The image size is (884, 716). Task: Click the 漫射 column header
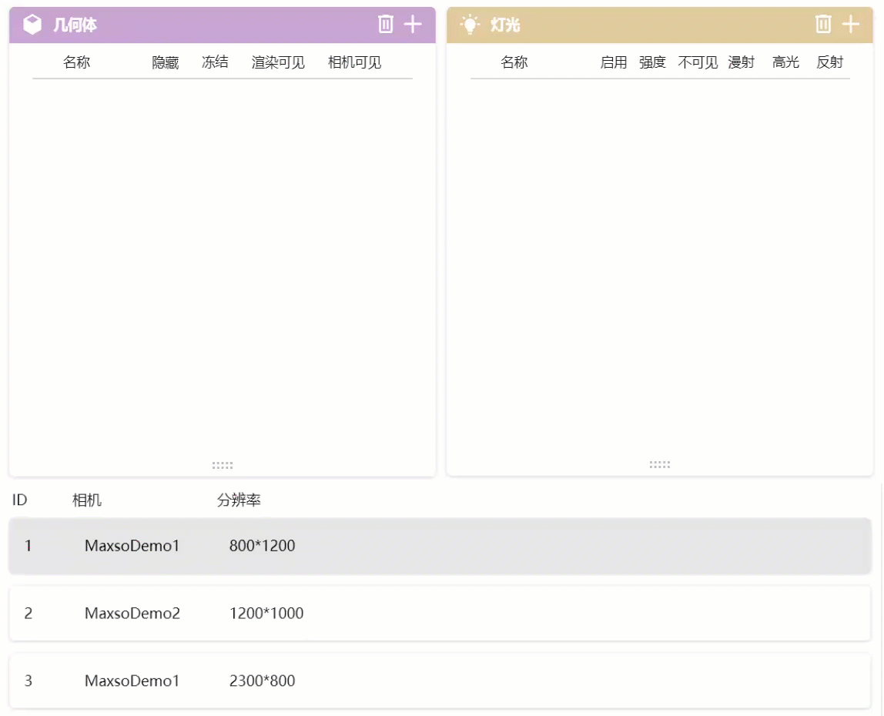(x=741, y=62)
